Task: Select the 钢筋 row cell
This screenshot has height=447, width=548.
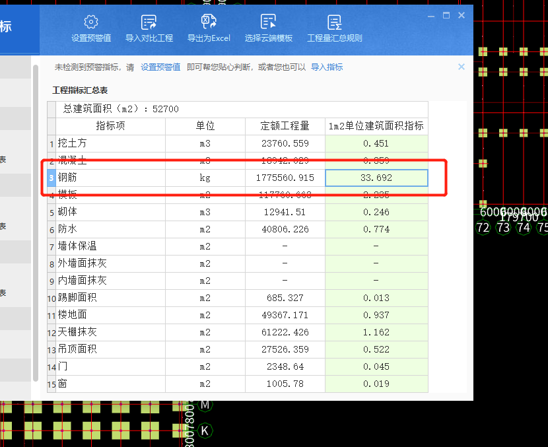Action: (x=110, y=178)
